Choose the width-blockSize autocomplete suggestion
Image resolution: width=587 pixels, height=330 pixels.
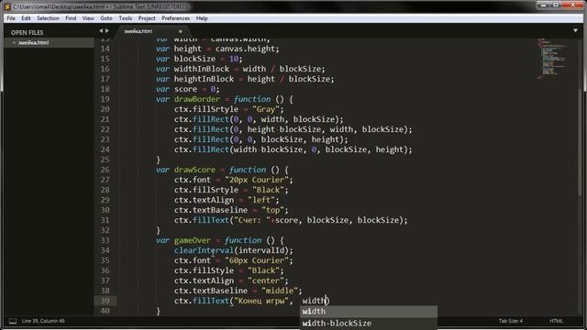(x=369, y=324)
